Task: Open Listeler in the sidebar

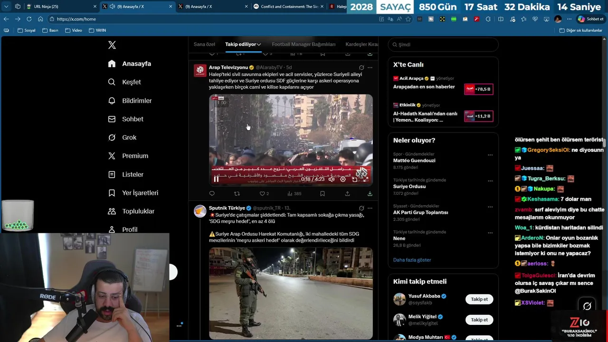Action: pyautogui.click(x=126, y=174)
